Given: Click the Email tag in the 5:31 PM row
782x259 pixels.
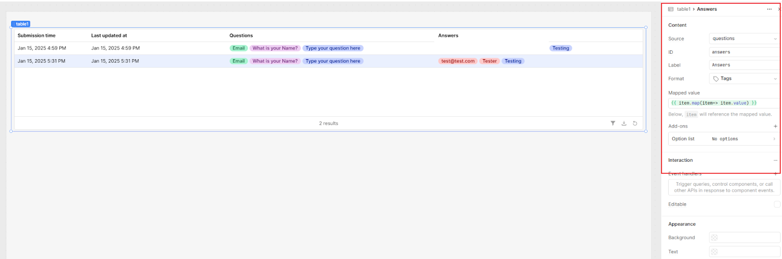Looking at the screenshot, I should 239,61.
